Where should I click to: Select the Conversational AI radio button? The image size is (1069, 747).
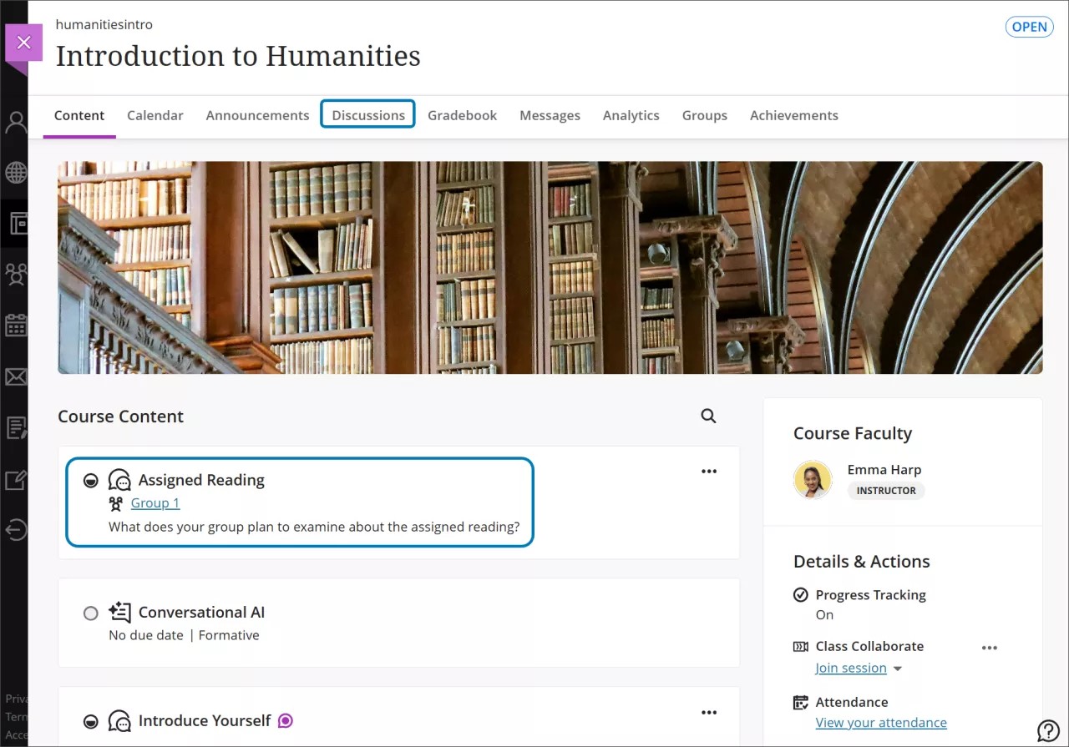[91, 613]
